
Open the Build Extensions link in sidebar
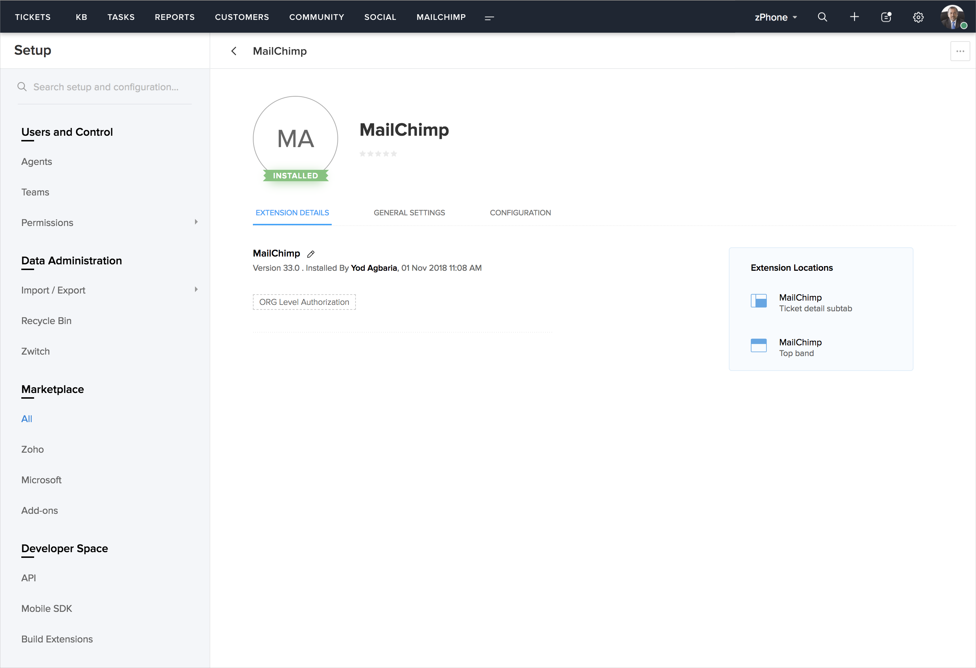(x=57, y=639)
